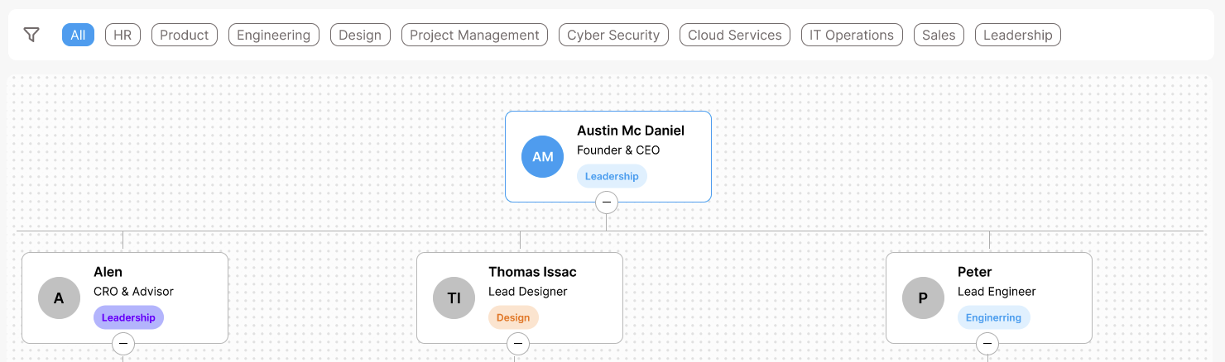Open Austin Mc Daniel's name card
The width and height of the screenshot is (1225, 362).
click(x=608, y=156)
